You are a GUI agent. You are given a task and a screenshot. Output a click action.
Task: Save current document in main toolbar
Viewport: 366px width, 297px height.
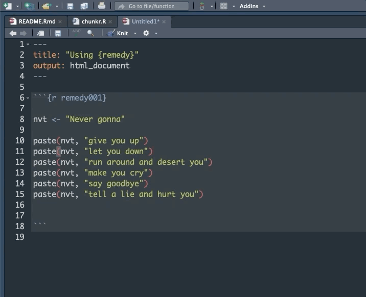[x=70, y=6]
